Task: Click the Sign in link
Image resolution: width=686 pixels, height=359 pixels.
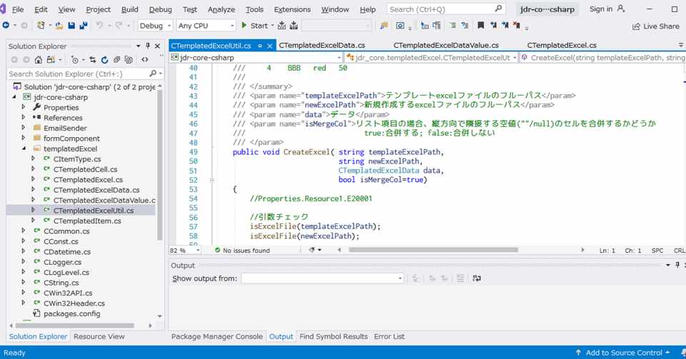Action: click(x=601, y=9)
